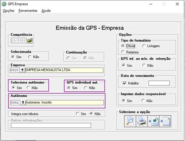
Task: Select Sim under Continuação
Action: click(72, 58)
